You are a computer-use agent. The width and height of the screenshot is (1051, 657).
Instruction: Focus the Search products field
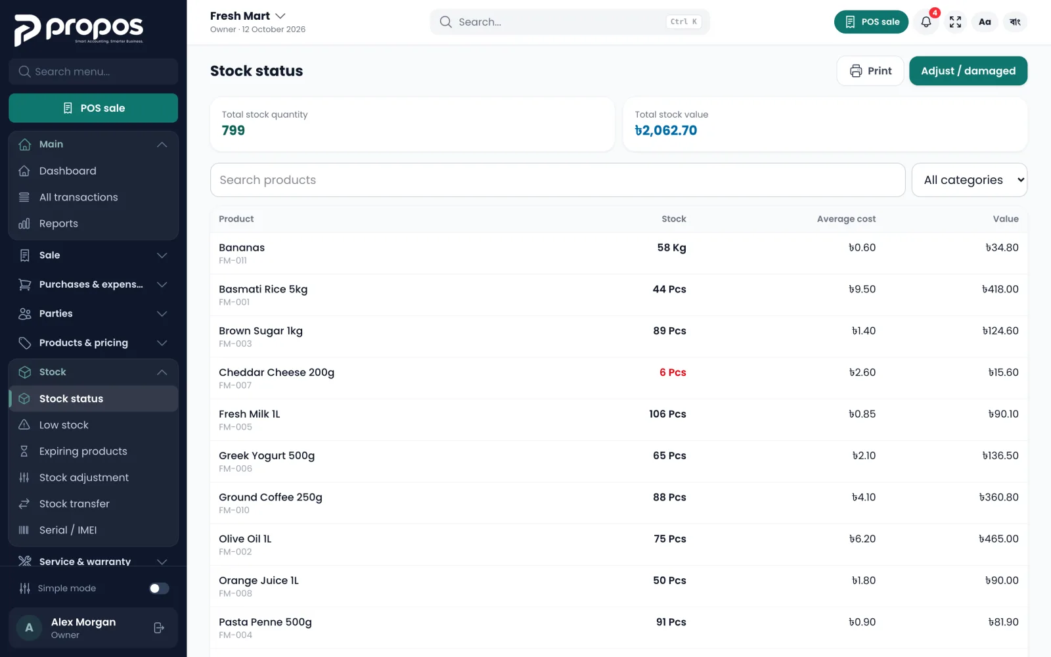pyautogui.click(x=557, y=180)
